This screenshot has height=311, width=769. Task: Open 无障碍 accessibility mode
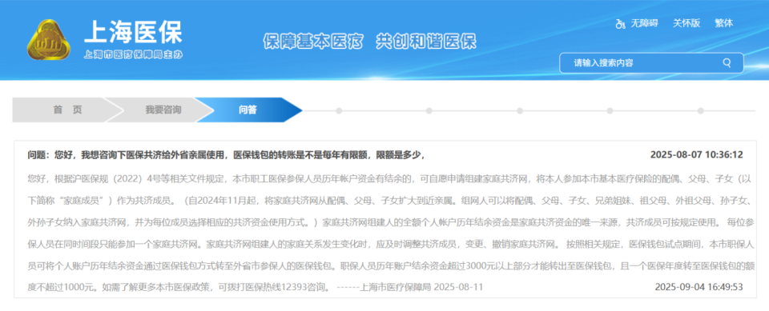(644, 23)
